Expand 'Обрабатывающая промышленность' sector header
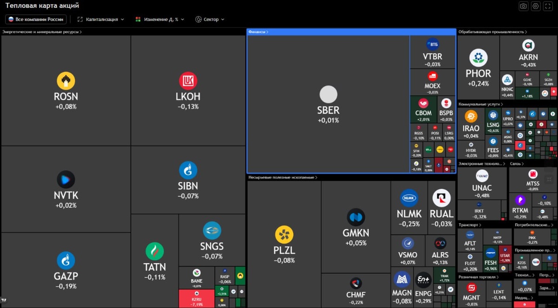Image resolution: width=558 pixels, height=308 pixels. point(493,32)
